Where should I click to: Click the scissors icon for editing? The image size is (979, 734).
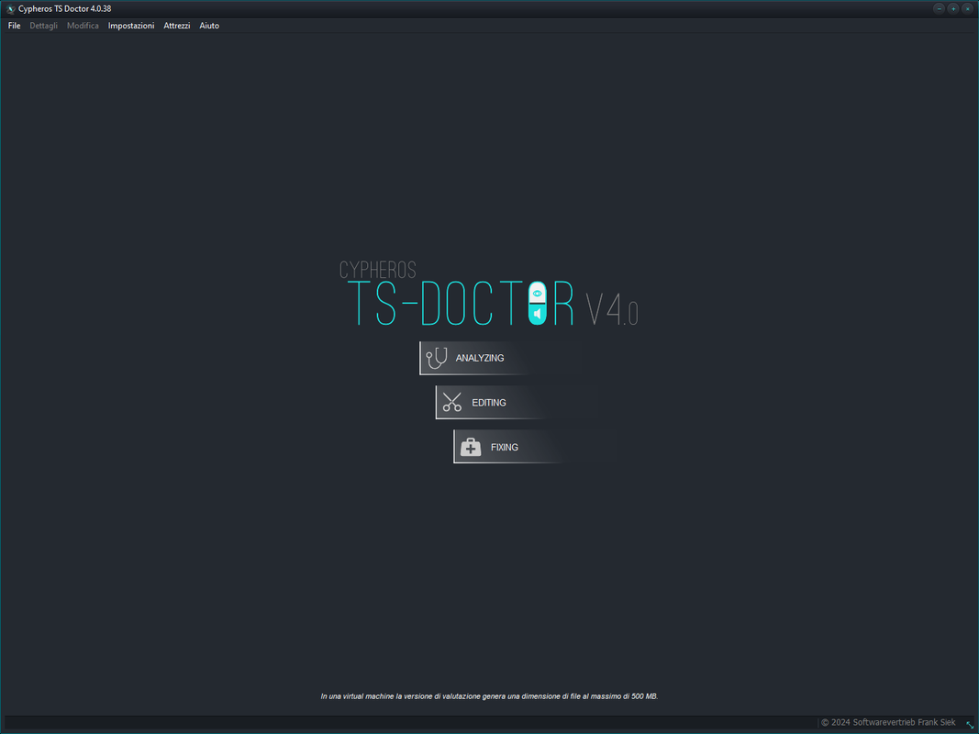tap(452, 403)
